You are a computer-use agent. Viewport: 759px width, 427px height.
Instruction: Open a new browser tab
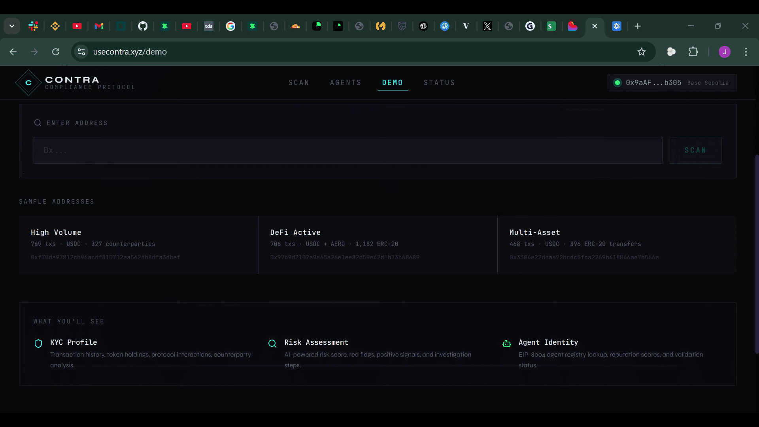(x=638, y=26)
